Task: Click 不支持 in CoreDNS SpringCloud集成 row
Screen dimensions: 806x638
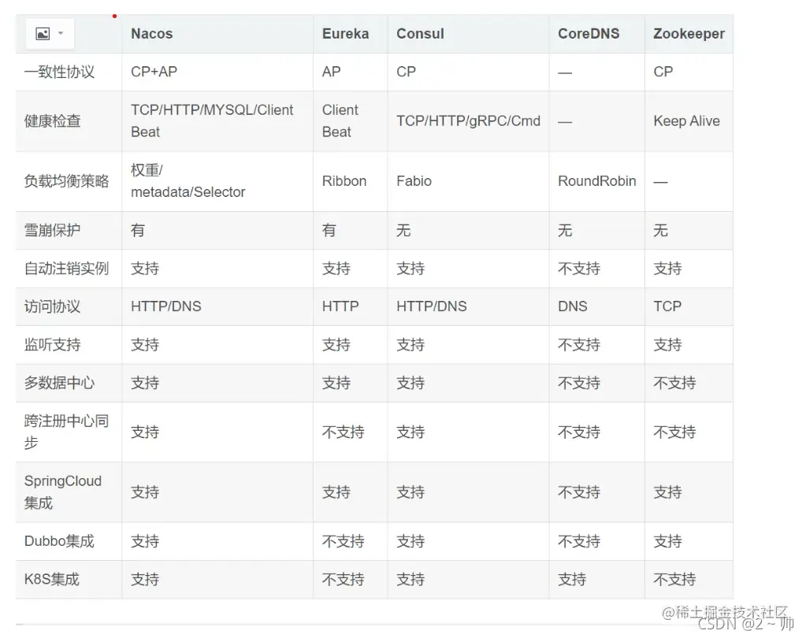Action: pyautogui.click(x=579, y=492)
